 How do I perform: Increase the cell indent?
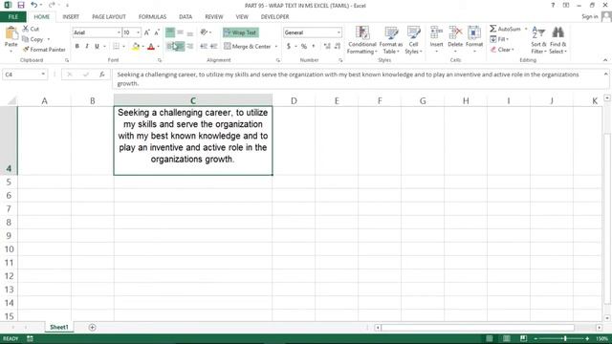coord(213,47)
